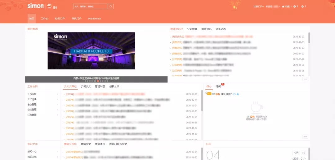Switch to the 公司新闻 tab
This screenshot has width=335, height=160.
(192, 29)
